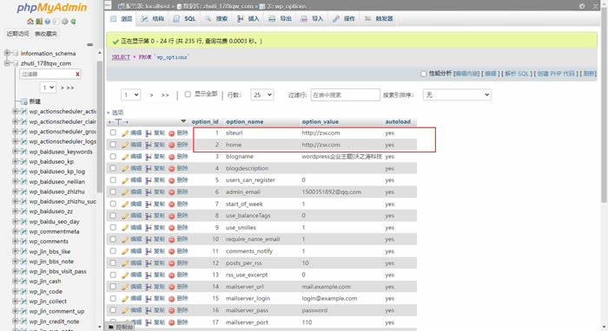Screen dimensions: 608x331
Task: Tick the checkbox for home row
Action: pyautogui.click(x=113, y=144)
